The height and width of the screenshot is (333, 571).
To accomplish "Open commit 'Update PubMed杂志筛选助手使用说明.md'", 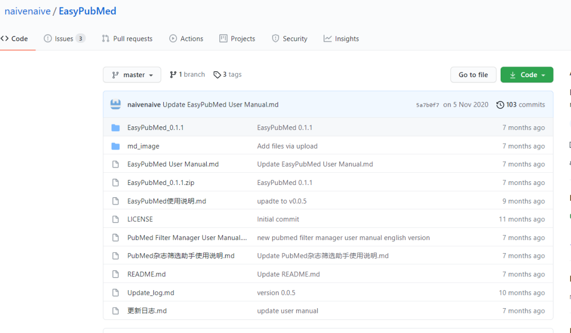I will point(323,256).
